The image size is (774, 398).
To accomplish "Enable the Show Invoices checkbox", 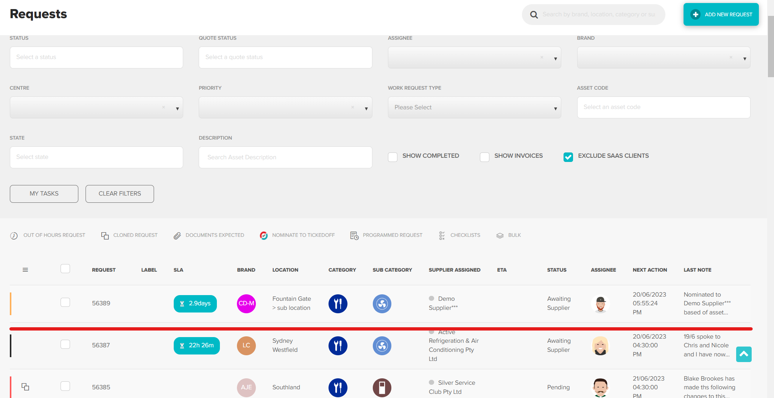I will pyautogui.click(x=484, y=157).
